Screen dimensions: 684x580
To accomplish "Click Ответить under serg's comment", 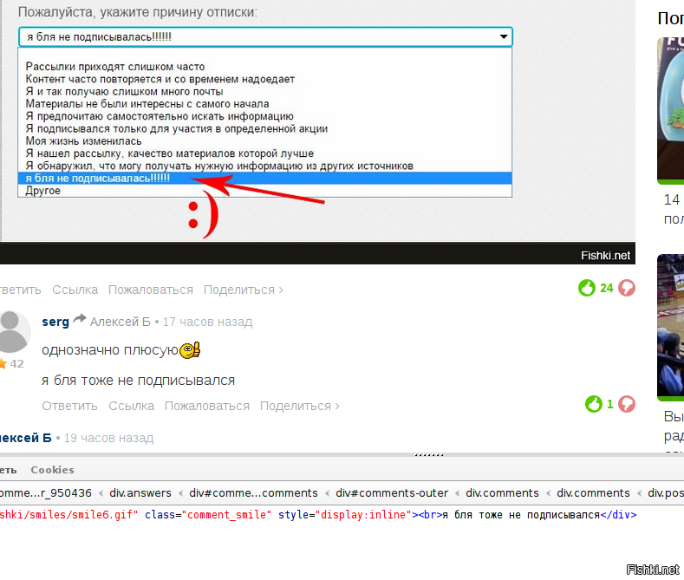I will 69,406.
